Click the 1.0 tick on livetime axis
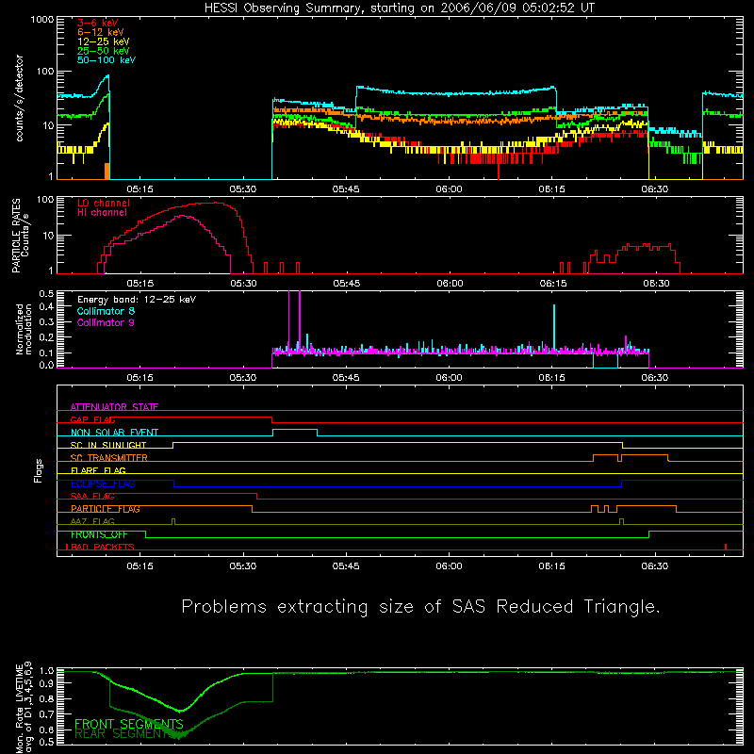This screenshot has width=754, height=754. pos(46,670)
